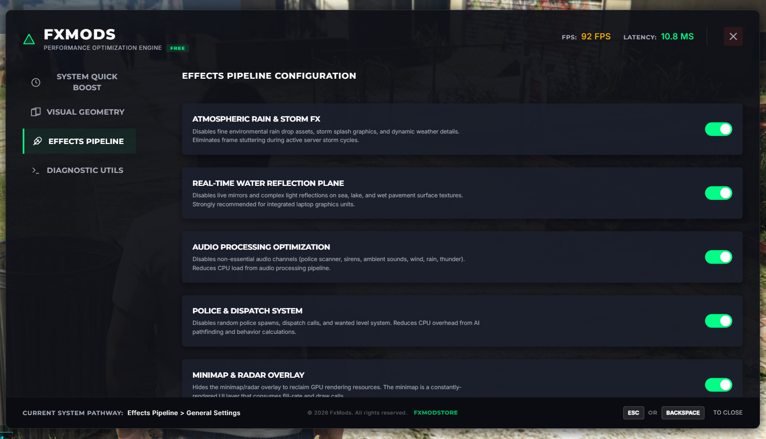Toggle Real-Time Water Reflection Plane switch
The image size is (766, 439).
[718, 193]
